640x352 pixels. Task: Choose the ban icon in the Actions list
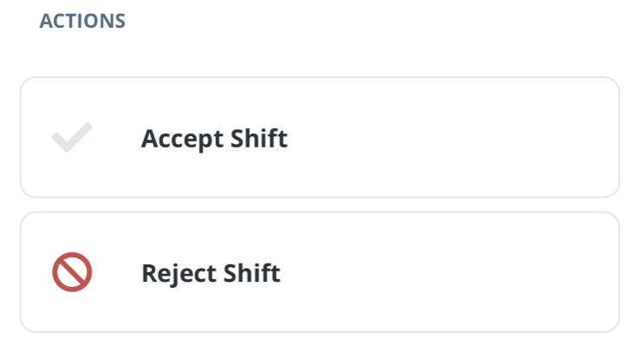coord(72,272)
